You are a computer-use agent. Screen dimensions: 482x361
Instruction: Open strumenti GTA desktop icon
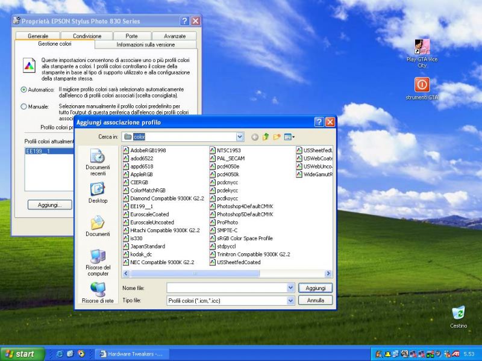422,88
